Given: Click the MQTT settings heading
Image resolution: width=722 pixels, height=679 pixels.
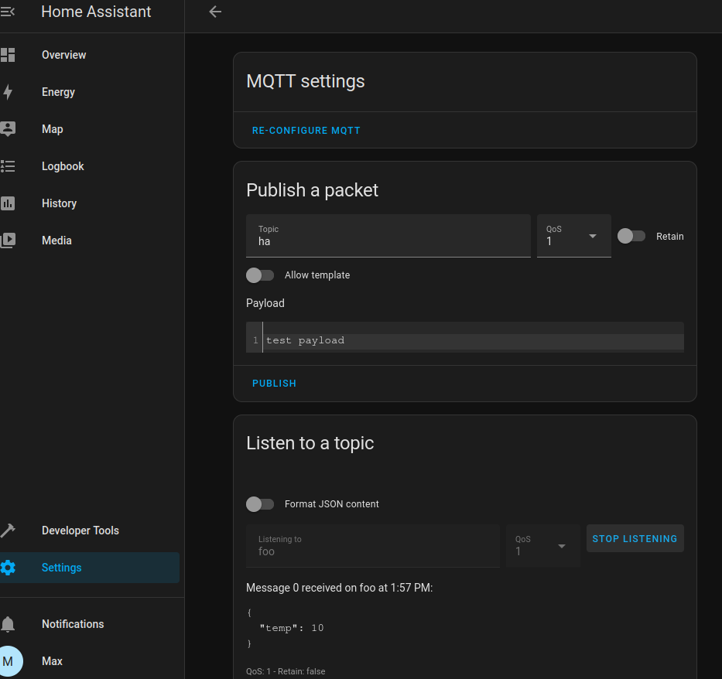Looking at the screenshot, I should [306, 81].
